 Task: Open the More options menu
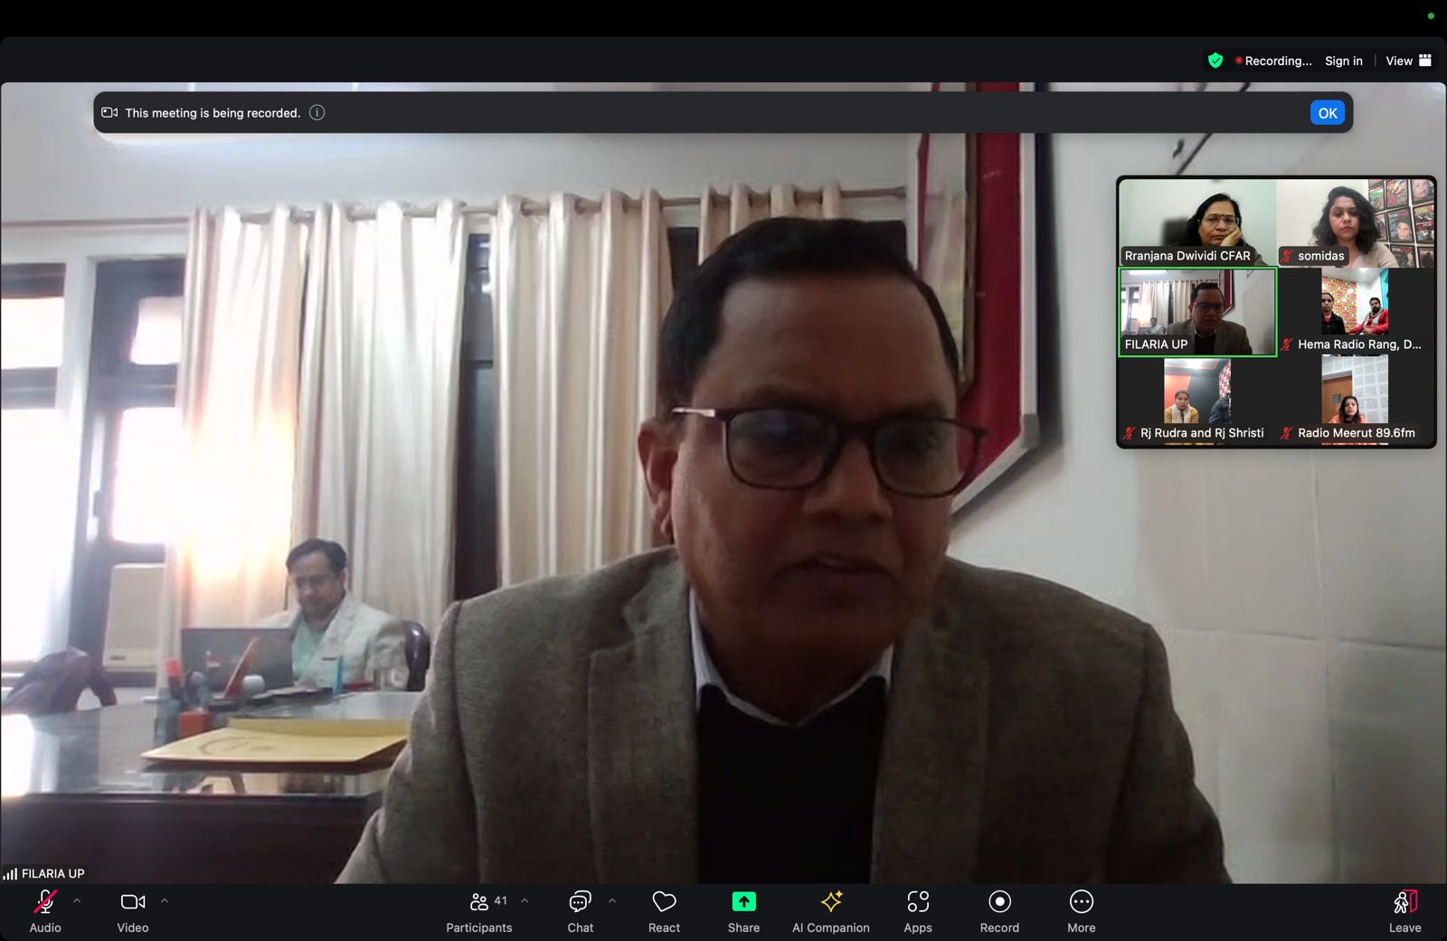coord(1081,910)
